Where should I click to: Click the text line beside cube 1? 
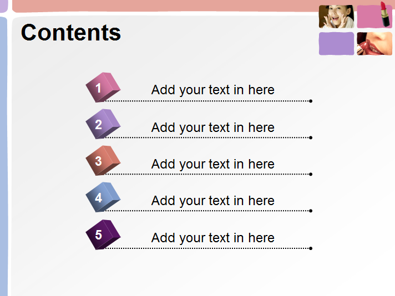pyautogui.click(x=212, y=90)
